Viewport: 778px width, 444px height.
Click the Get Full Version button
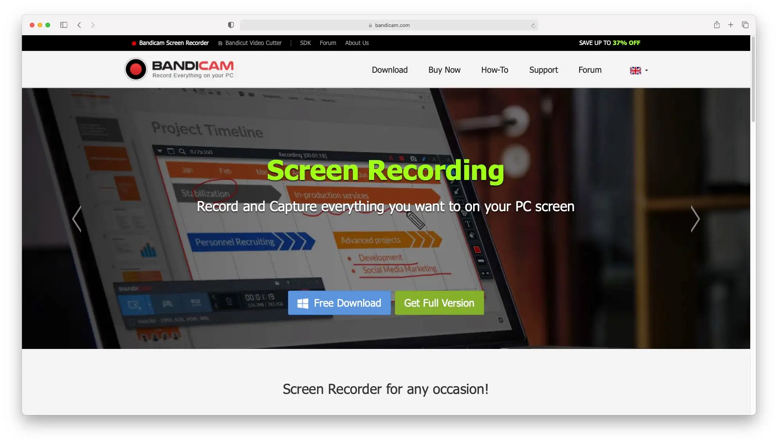[x=439, y=302]
